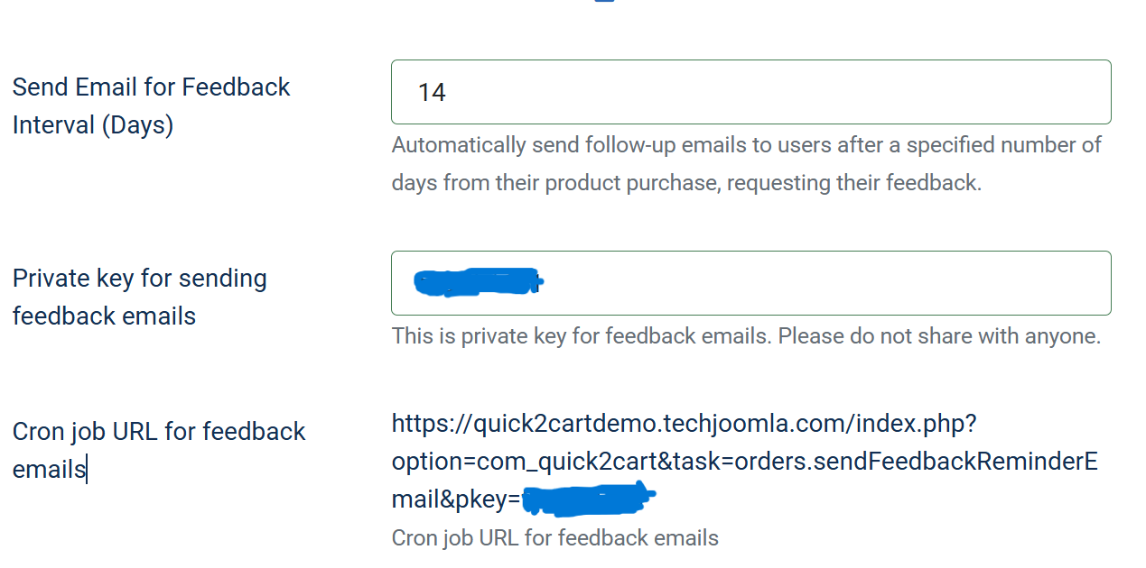Click the "Please do not share with anyone" warning
Image resolution: width=1146 pixels, height=568 pixels.
[939, 336]
